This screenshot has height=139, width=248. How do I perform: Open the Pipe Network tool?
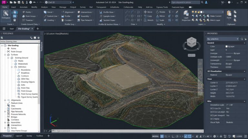85,20
